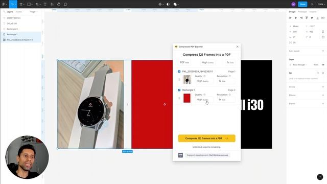Image resolution: width=327 pixels, height=184 pixels.
Task: Select the Rectangle shape tool
Action: [x=29, y=4]
